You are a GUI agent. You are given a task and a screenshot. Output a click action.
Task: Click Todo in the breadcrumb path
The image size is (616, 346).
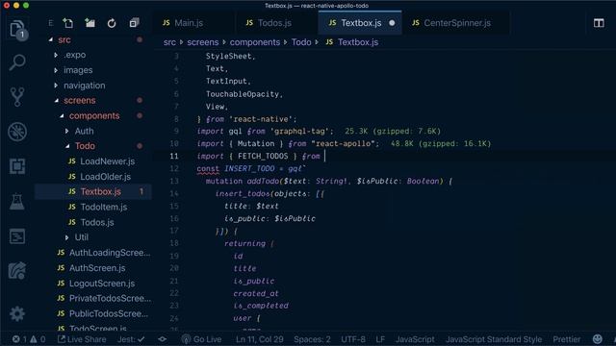pos(301,42)
